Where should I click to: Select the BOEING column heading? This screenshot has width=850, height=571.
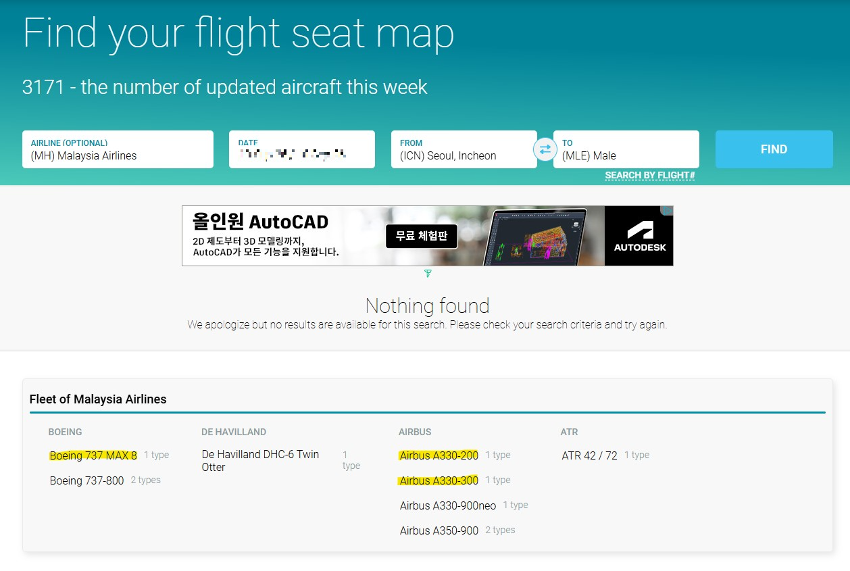(x=65, y=432)
